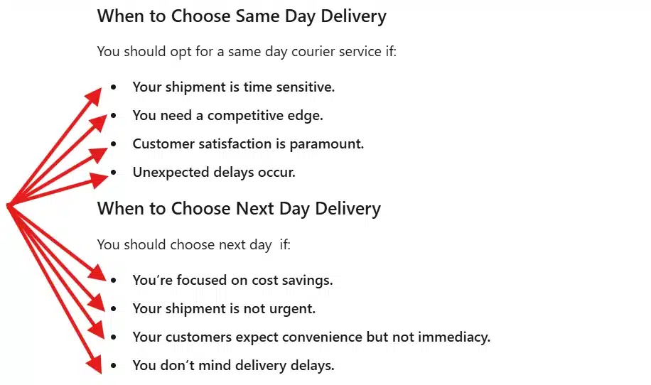Click red arrowhead pointing to 'cost savings' bullet
651x385 pixels.
coord(98,273)
